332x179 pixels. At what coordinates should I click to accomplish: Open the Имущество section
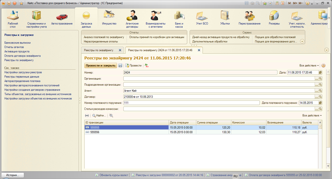pyautogui.click(x=109, y=19)
